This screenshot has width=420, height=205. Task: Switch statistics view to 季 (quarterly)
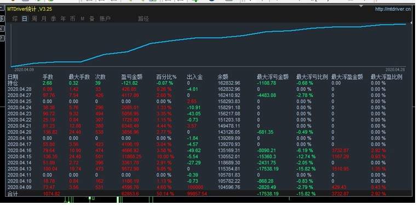click(x=54, y=19)
